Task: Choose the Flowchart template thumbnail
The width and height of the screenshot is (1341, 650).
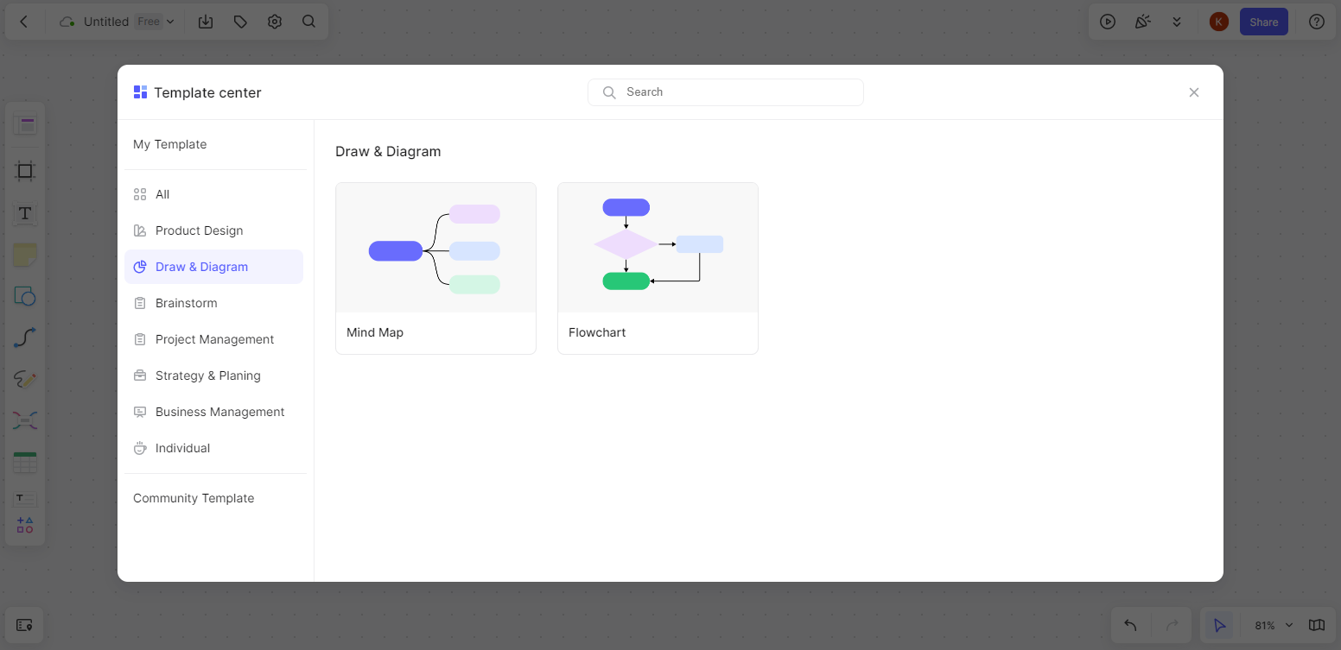Action: point(658,248)
